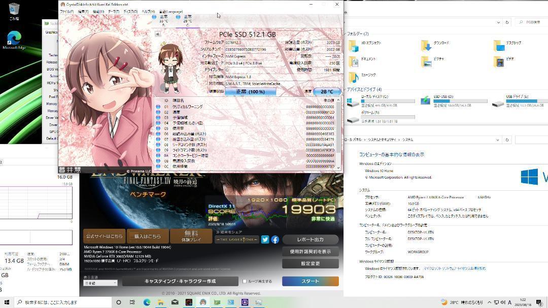Click the small chibi character in CrystalDiskInfo

(x=170, y=68)
